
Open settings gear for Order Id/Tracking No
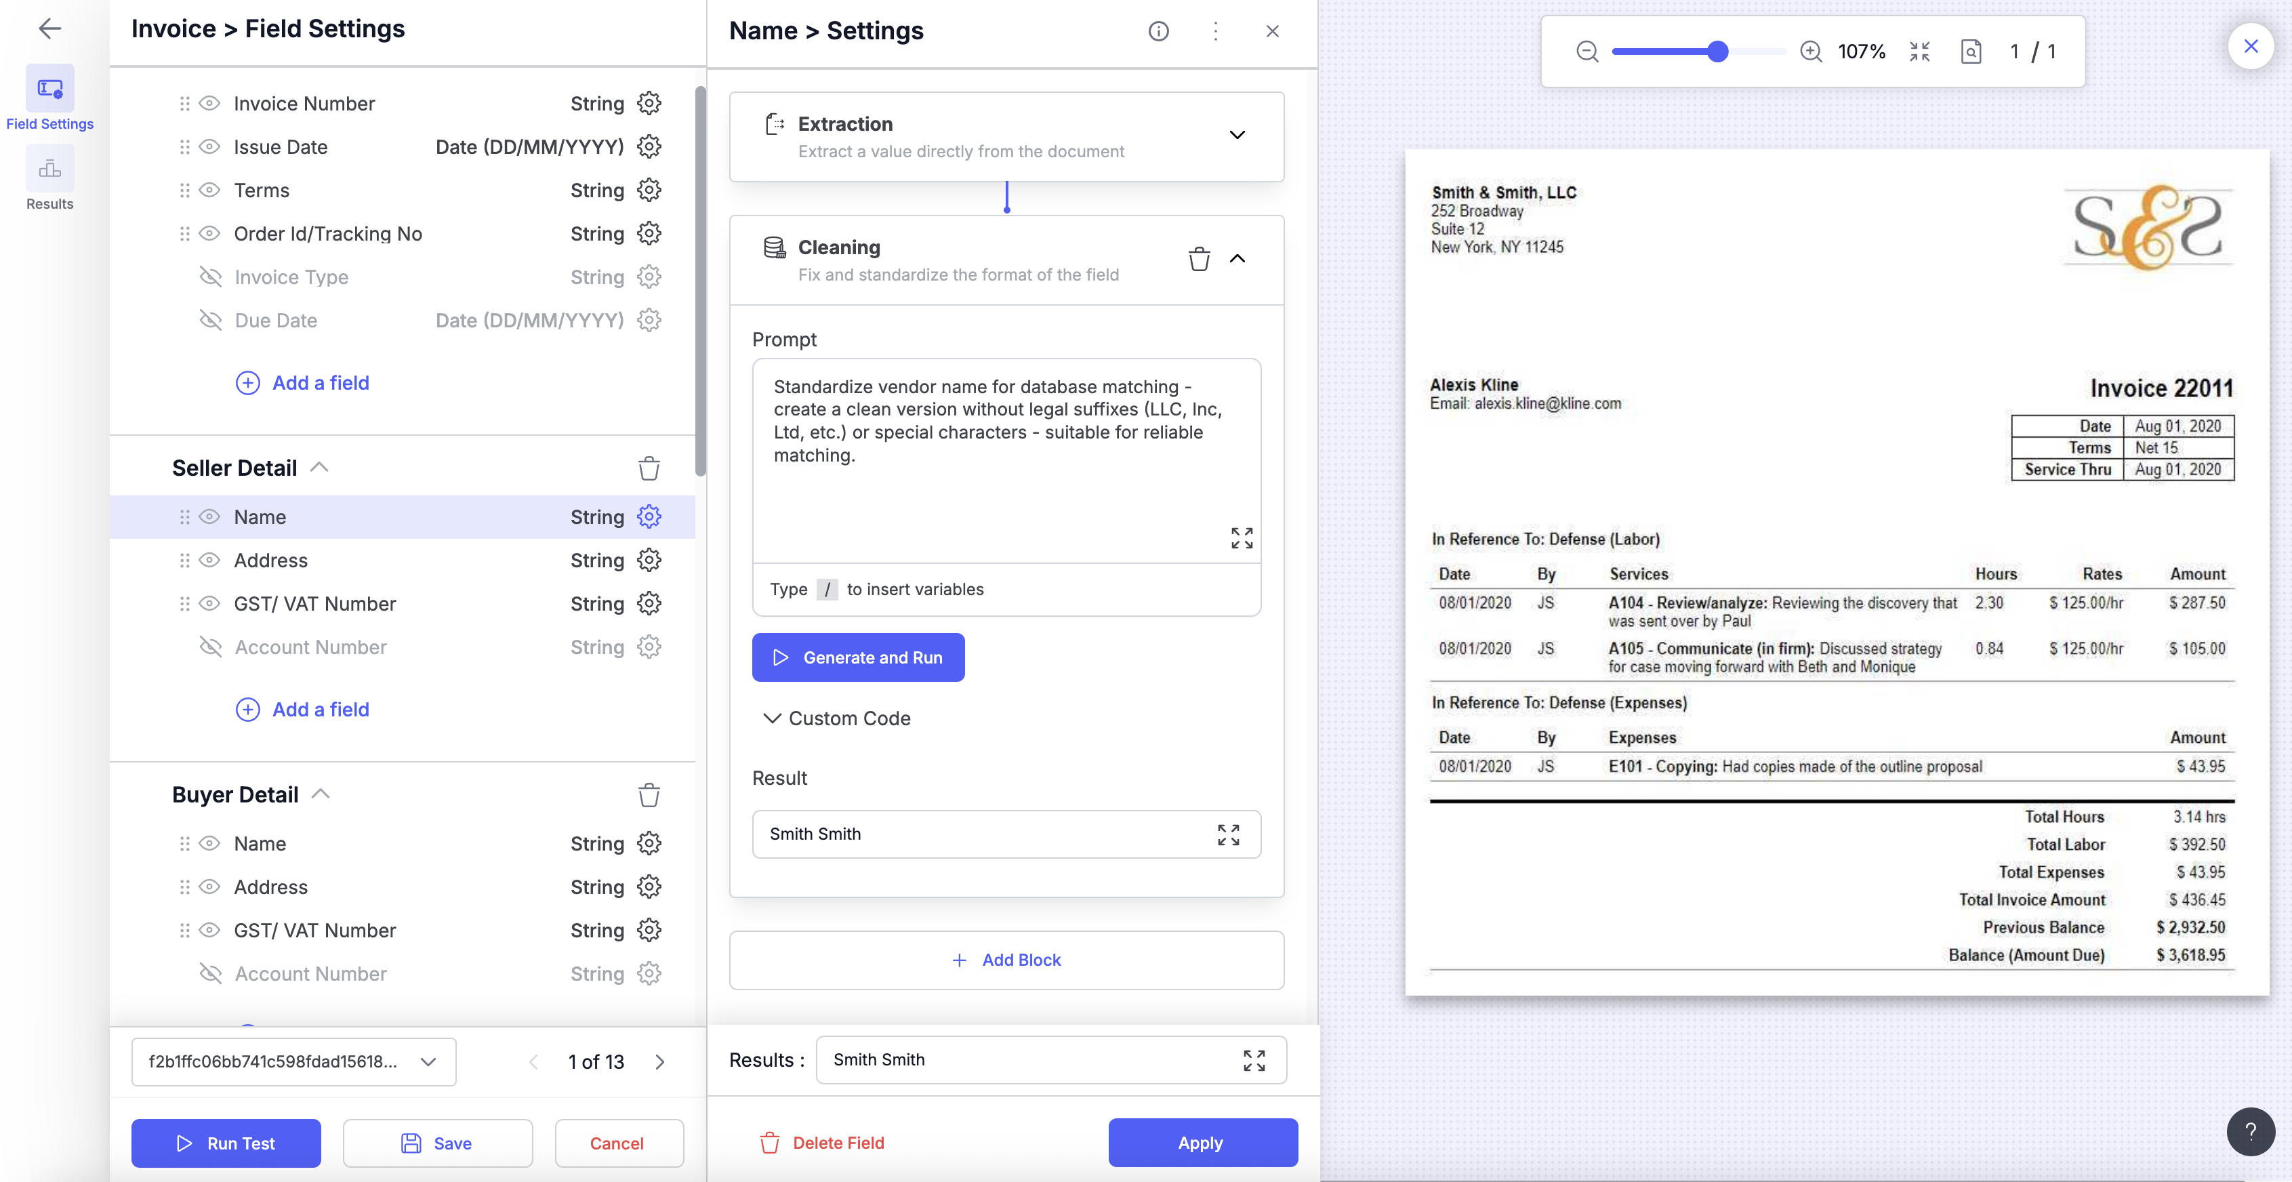coord(649,233)
